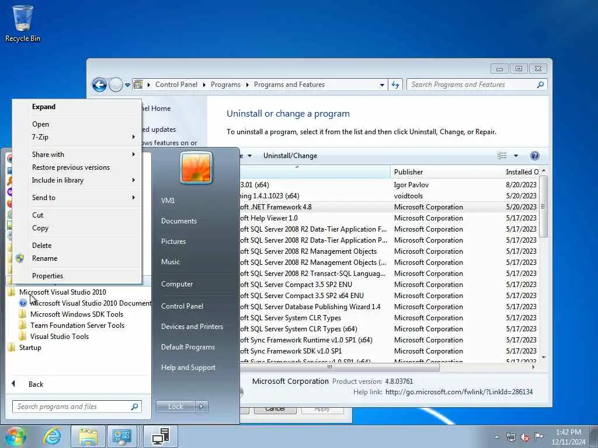The image size is (598, 448).
Task: Click the Startup folder icon
Action: tap(12, 348)
